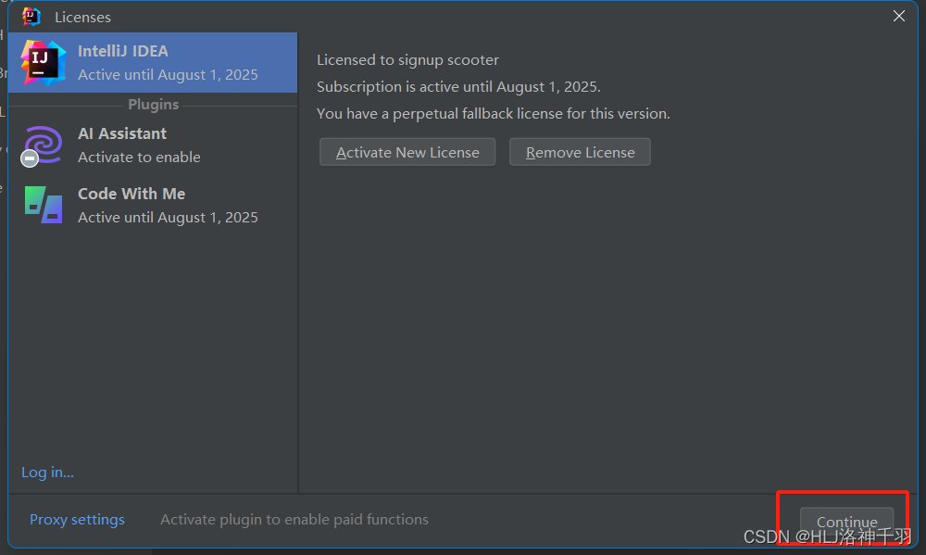The height and width of the screenshot is (555, 926).
Task: Click the Licenses dialog title
Action: [x=82, y=17]
